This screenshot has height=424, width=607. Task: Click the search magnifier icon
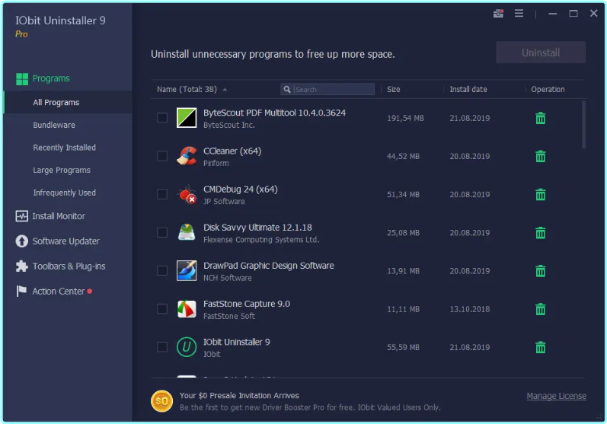click(287, 89)
